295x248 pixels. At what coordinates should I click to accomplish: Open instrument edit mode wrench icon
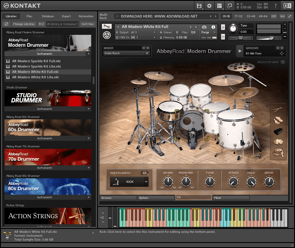coord(107,26)
